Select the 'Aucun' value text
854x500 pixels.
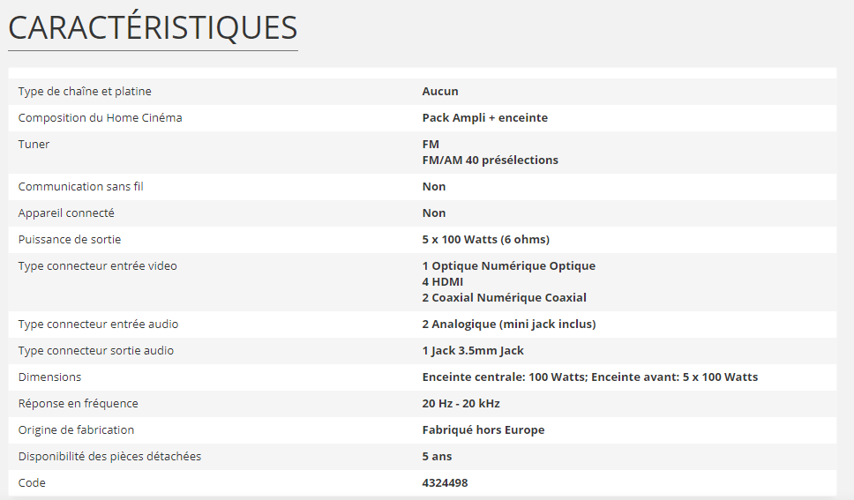(440, 92)
